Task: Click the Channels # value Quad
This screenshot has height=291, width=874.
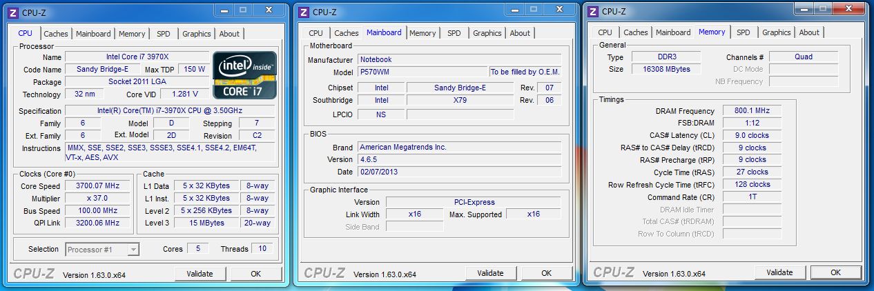Action: [804, 57]
